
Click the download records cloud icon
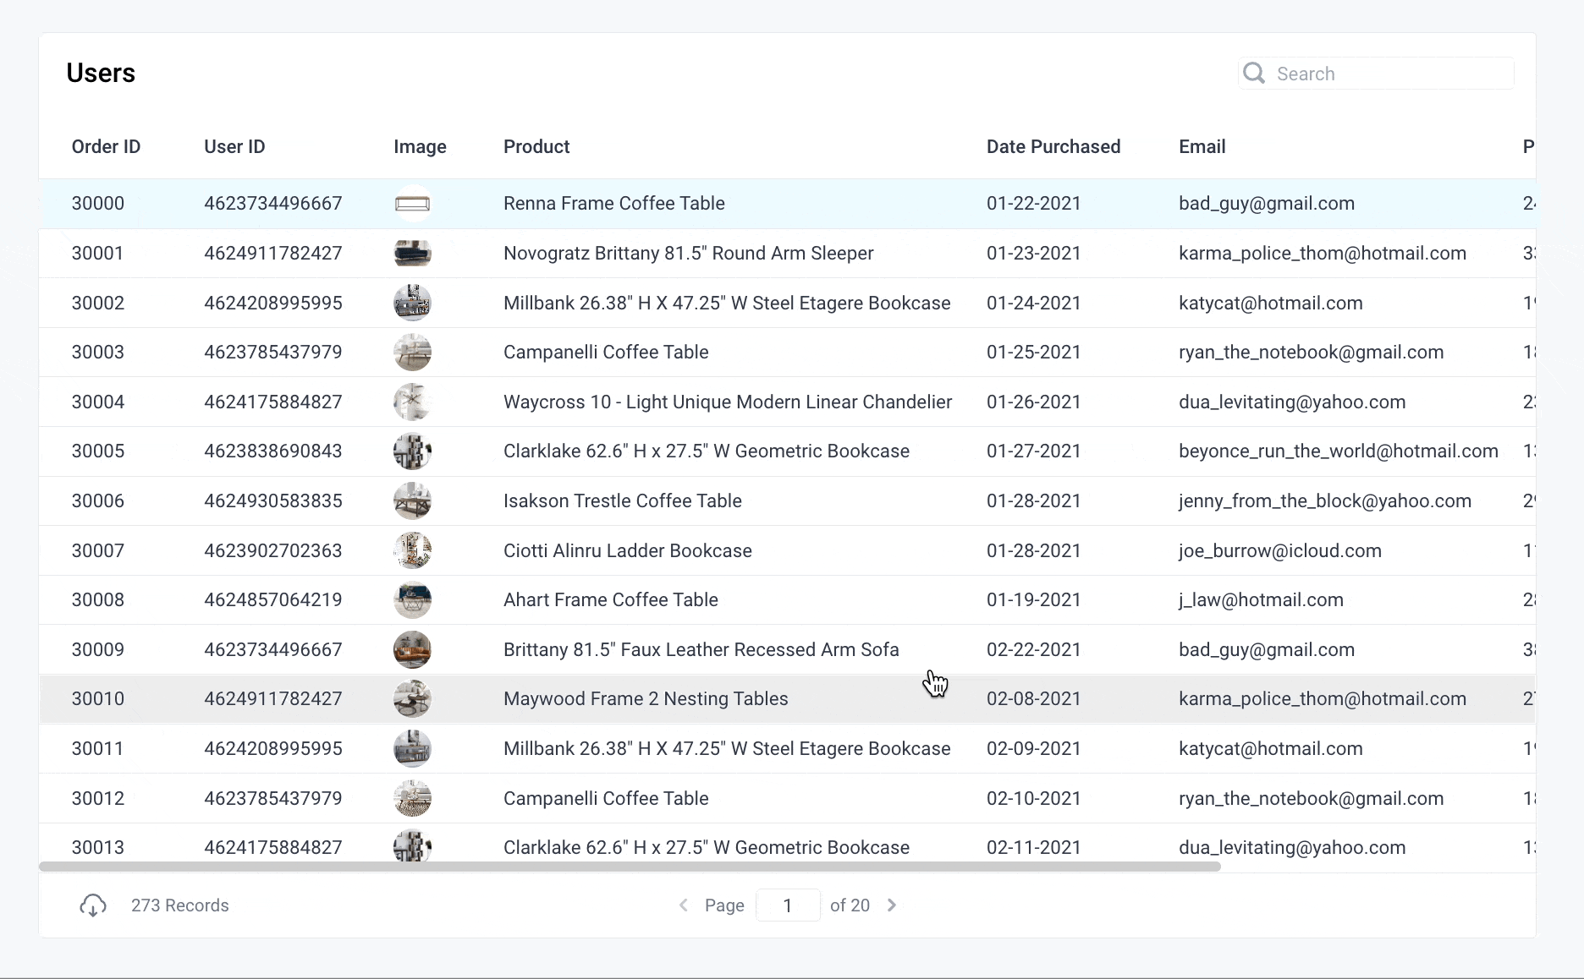(93, 905)
